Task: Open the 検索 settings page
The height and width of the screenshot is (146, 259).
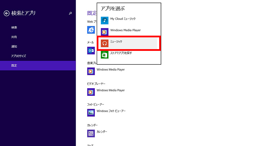Action: [14, 27]
